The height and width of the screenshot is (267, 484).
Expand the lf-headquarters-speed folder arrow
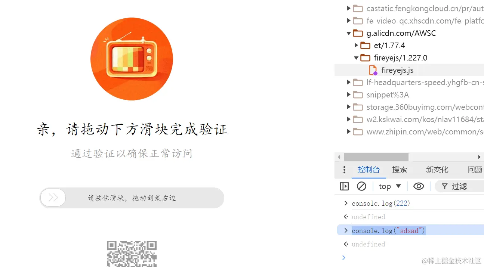click(349, 82)
